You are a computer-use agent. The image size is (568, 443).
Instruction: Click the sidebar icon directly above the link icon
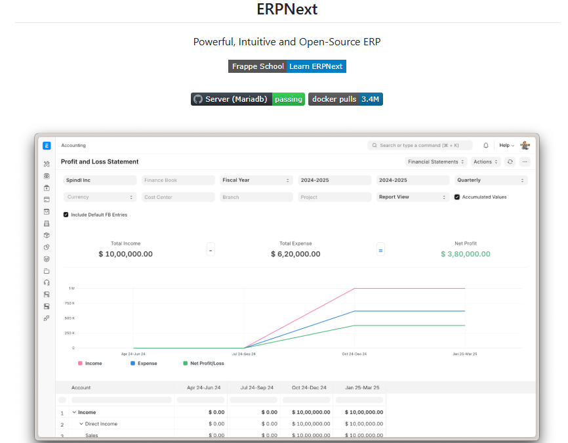pyautogui.click(x=47, y=306)
